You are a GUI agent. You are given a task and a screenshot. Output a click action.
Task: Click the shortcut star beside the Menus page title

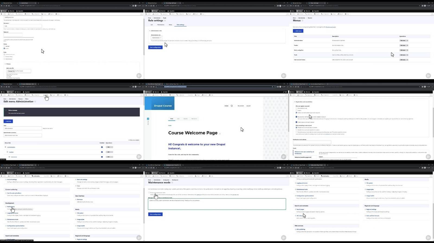click(x=302, y=21)
